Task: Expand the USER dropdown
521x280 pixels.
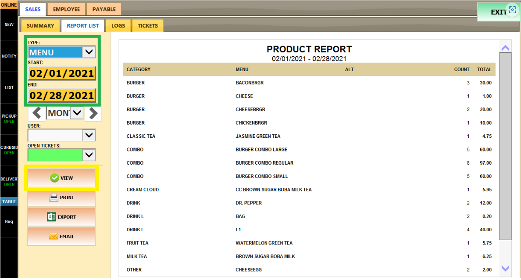Action: pos(89,135)
